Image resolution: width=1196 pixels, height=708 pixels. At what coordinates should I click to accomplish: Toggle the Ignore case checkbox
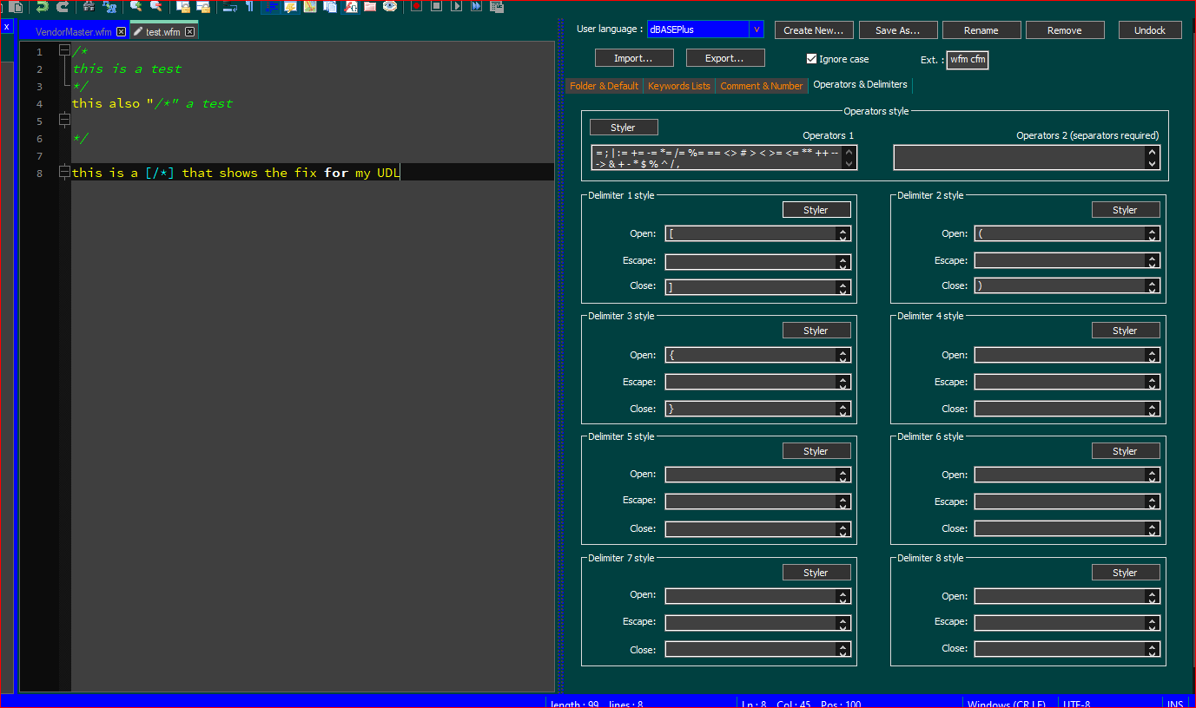811,59
